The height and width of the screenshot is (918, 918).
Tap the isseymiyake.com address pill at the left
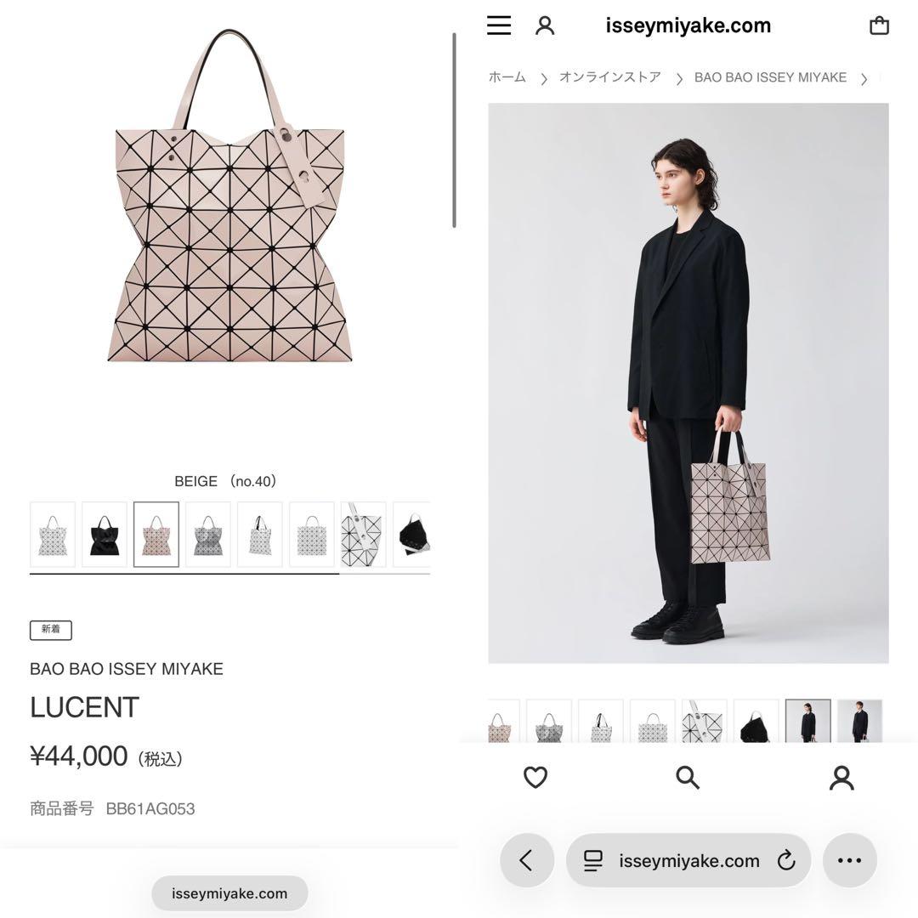tap(229, 893)
